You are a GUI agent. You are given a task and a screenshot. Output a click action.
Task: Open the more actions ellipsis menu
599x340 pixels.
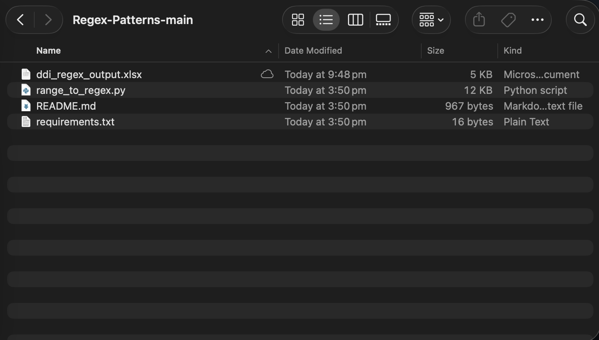click(x=538, y=20)
